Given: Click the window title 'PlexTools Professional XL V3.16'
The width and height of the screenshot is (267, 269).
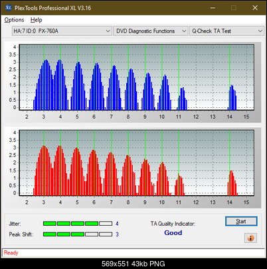Looking at the screenshot, I should pos(52,8).
